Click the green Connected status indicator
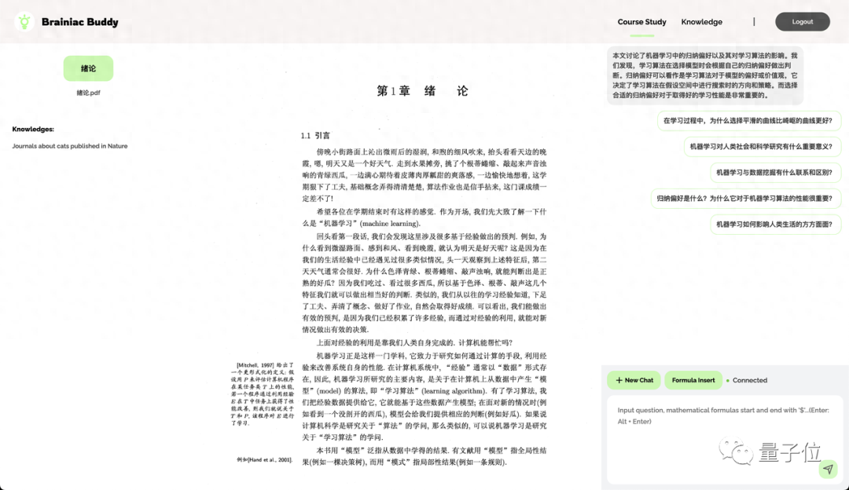Image resolution: width=849 pixels, height=490 pixels. click(x=728, y=381)
